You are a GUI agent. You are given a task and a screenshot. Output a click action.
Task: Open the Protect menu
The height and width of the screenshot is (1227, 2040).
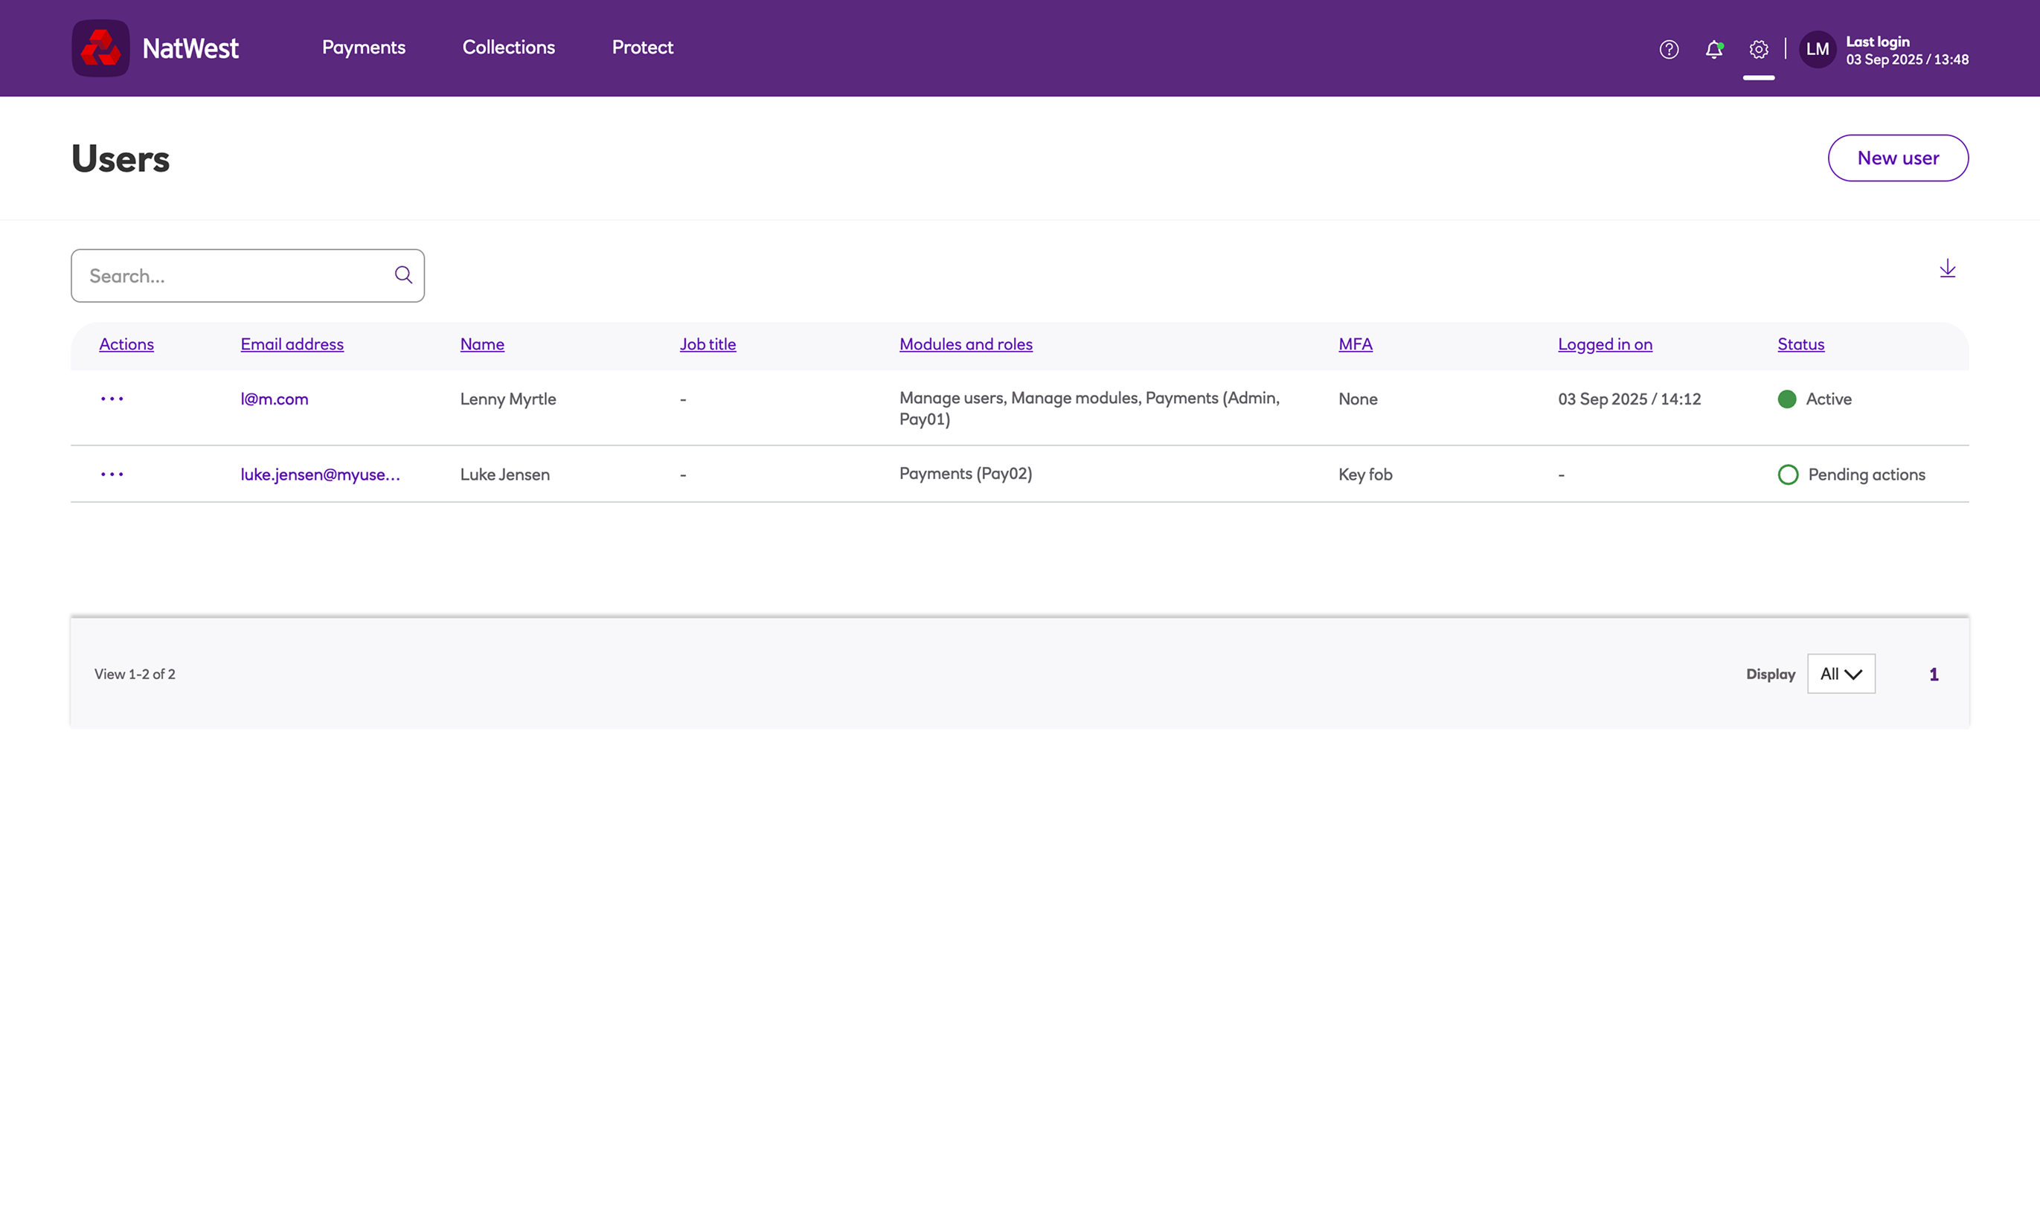pos(642,48)
